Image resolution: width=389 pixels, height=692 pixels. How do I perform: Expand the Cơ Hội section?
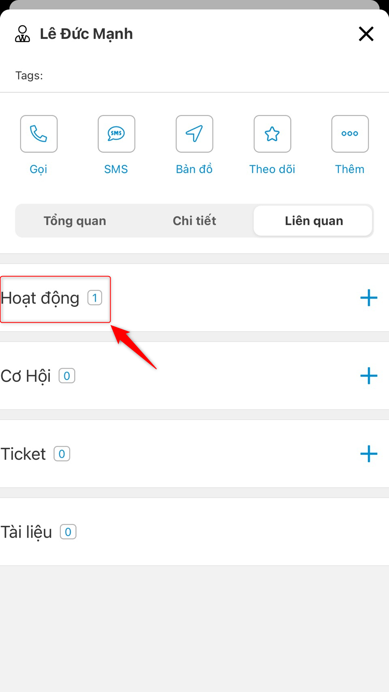[x=26, y=376]
